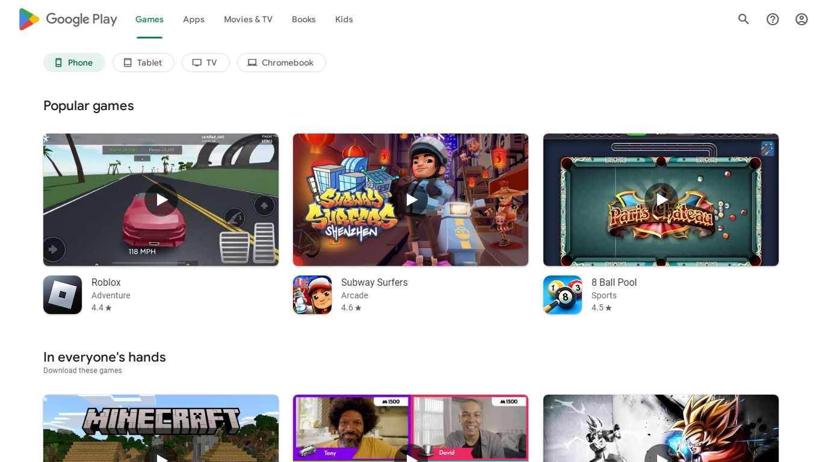Play the Subway Surfers trailer video
This screenshot has width=822, height=462.
tap(411, 200)
